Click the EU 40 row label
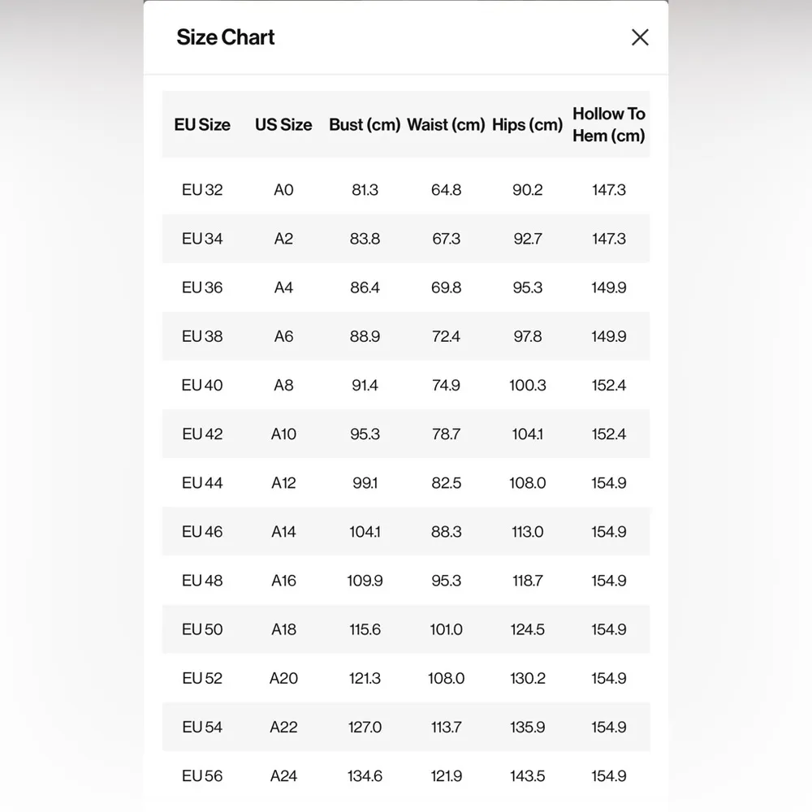 (x=202, y=385)
